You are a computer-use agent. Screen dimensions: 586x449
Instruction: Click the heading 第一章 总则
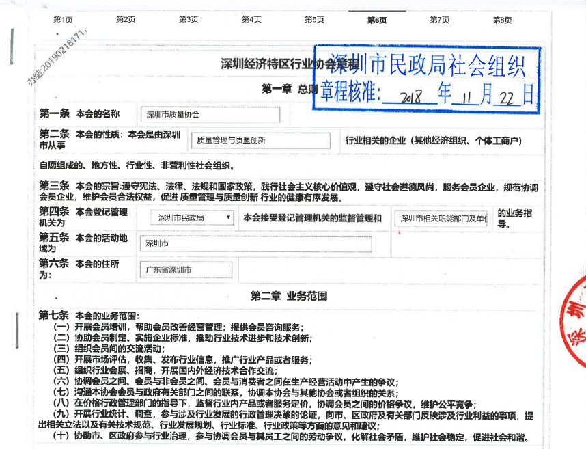tap(290, 89)
